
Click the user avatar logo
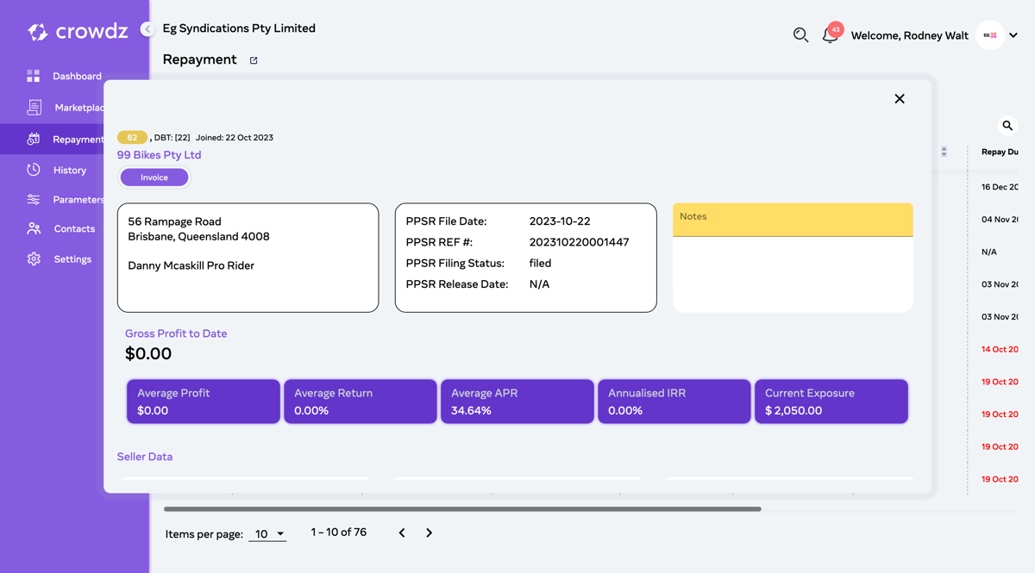tap(989, 35)
